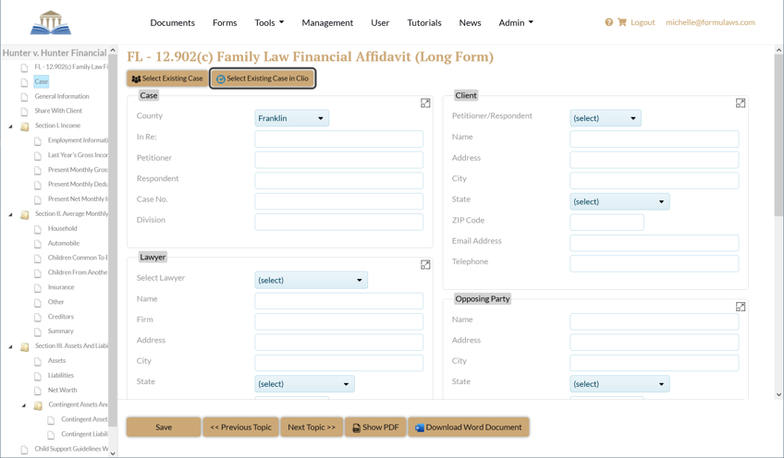784x458 pixels.
Task: Select Creditors in the sidebar tree
Action: coord(60,317)
